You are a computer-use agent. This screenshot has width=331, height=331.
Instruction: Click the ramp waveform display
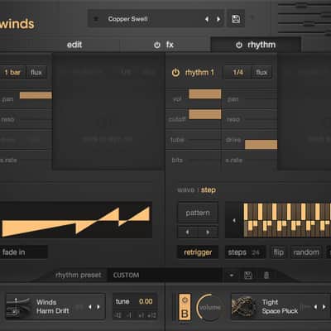(76, 220)
